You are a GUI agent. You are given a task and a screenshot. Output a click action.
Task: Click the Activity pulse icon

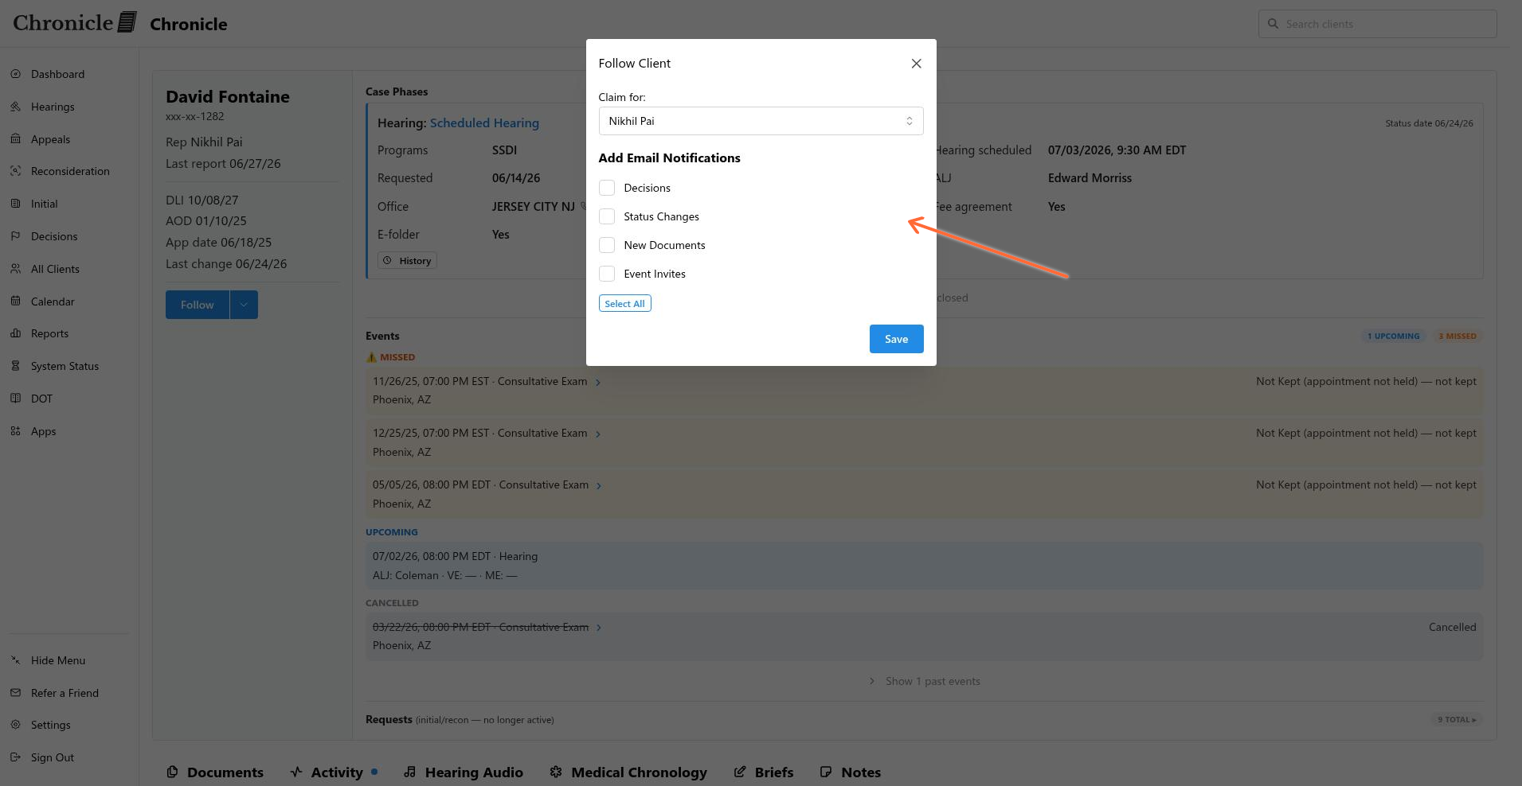coord(296,772)
